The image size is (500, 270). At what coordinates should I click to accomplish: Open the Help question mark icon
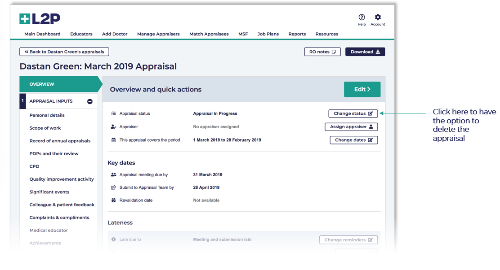[x=362, y=17]
